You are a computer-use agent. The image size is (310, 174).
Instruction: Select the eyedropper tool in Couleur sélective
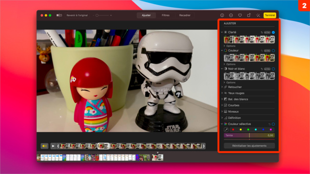(226, 130)
